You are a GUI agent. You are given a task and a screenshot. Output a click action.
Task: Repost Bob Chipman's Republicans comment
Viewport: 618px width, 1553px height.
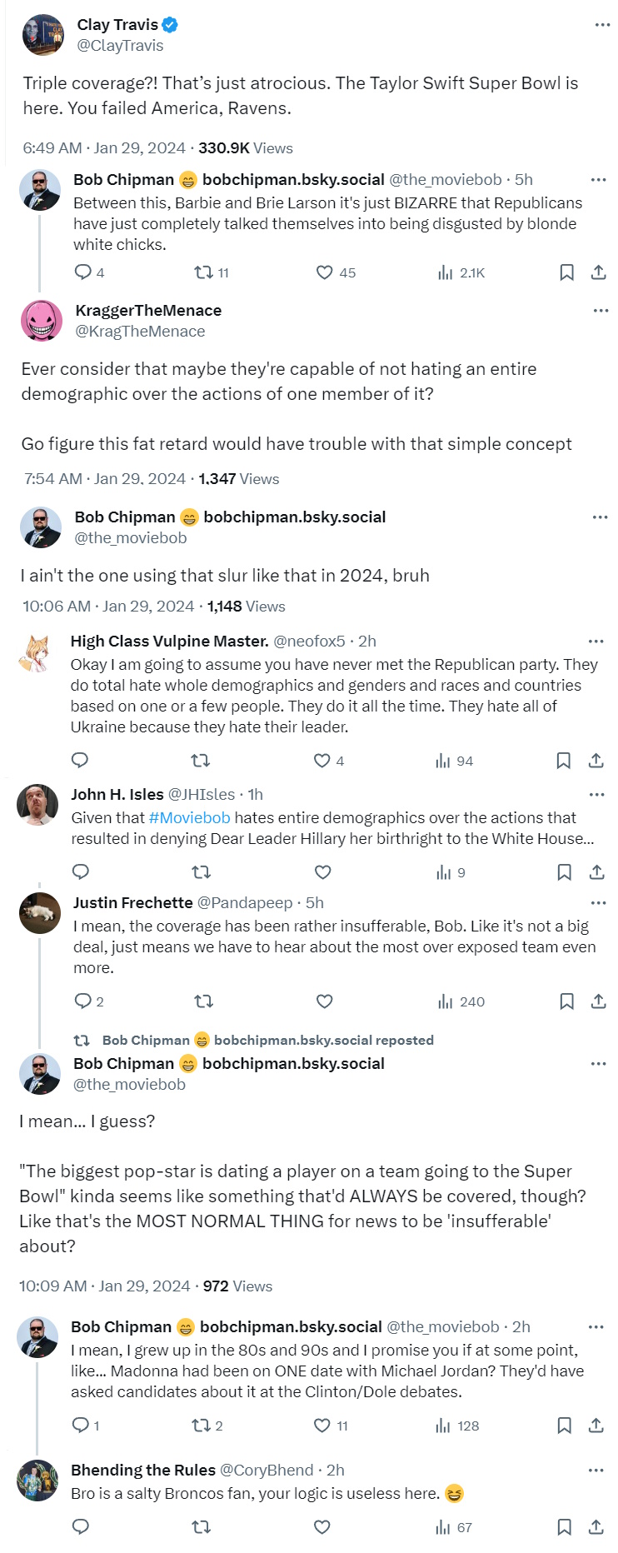click(x=203, y=272)
